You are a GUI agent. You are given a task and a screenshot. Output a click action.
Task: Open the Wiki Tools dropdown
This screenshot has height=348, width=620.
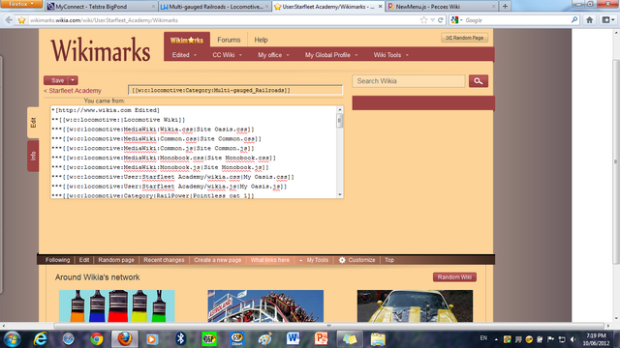pos(391,55)
